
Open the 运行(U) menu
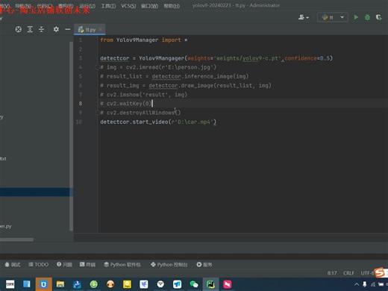click(87, 6)
